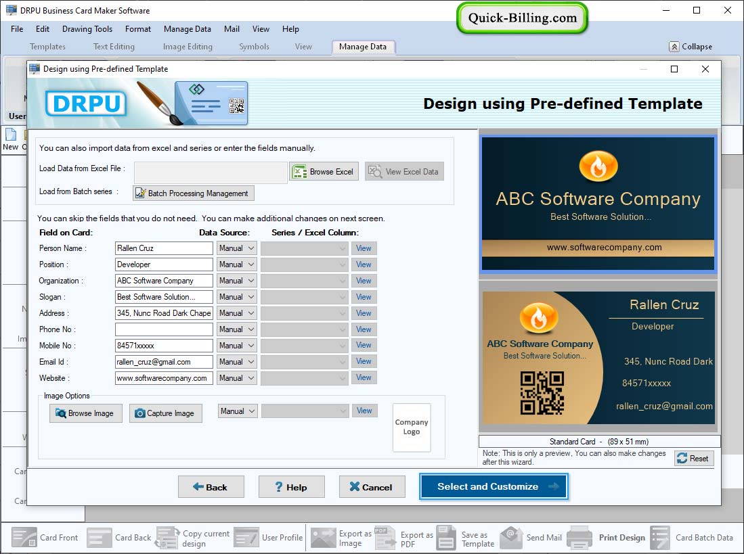Click the Company Logo placeholder
744x554 pixels.
click(412, 427)
